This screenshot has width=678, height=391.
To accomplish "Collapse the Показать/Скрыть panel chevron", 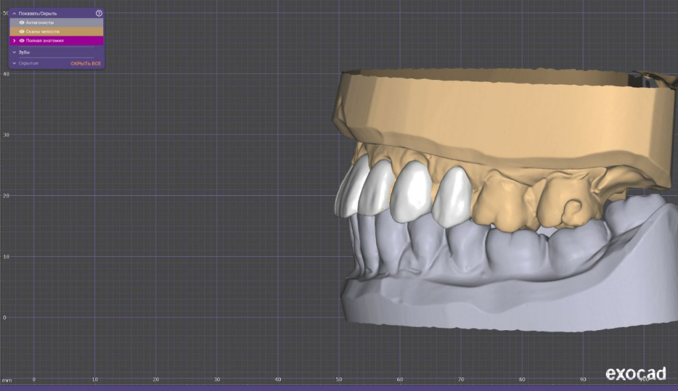I will click(14, 13).
